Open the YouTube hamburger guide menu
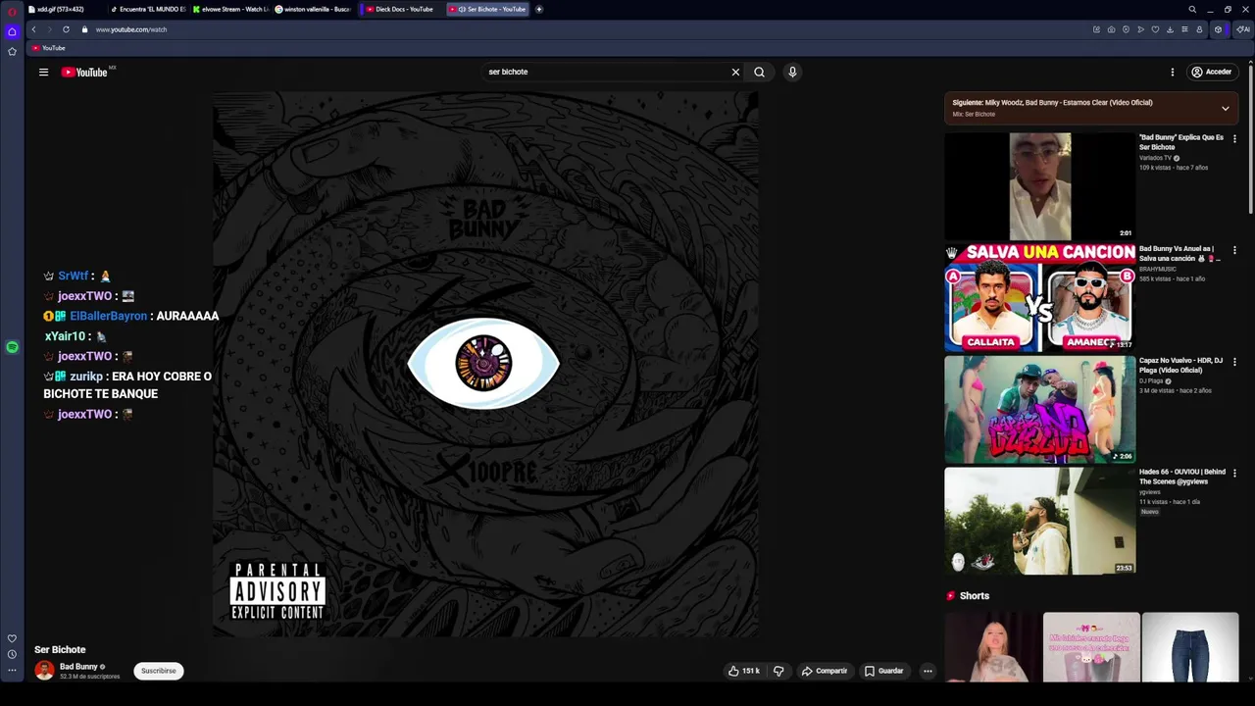Screen dimensions: 1255x706 click(43, 72)
